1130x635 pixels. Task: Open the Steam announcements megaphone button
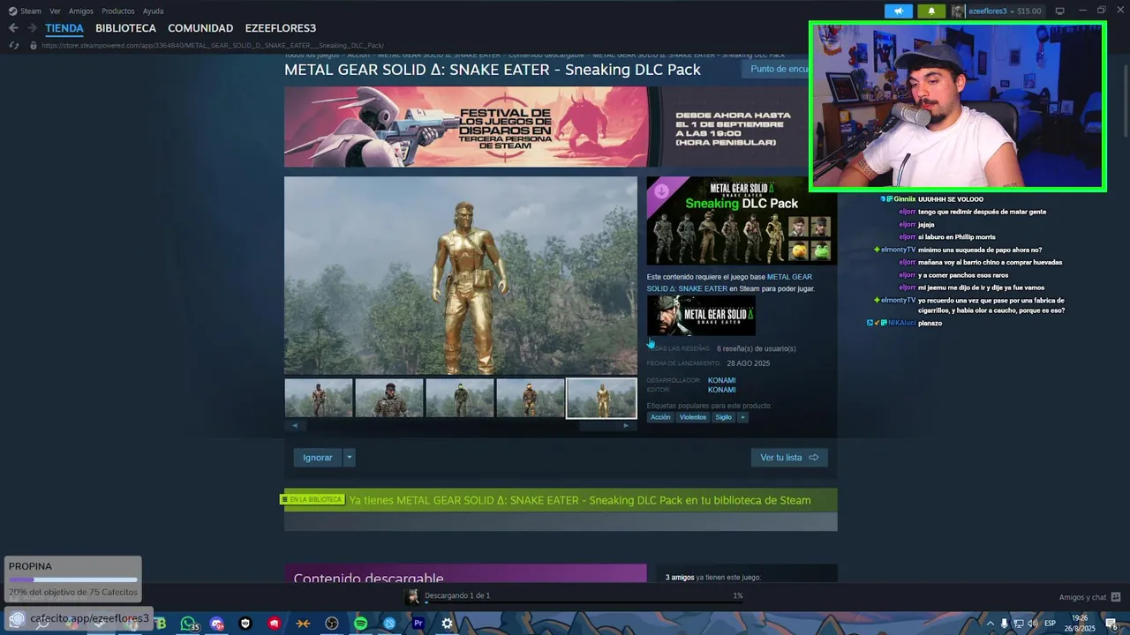tap(898, 11)
